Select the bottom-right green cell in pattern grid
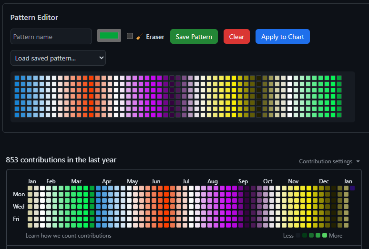The height and width of the screenshot is (249, 369). [339, 115]
